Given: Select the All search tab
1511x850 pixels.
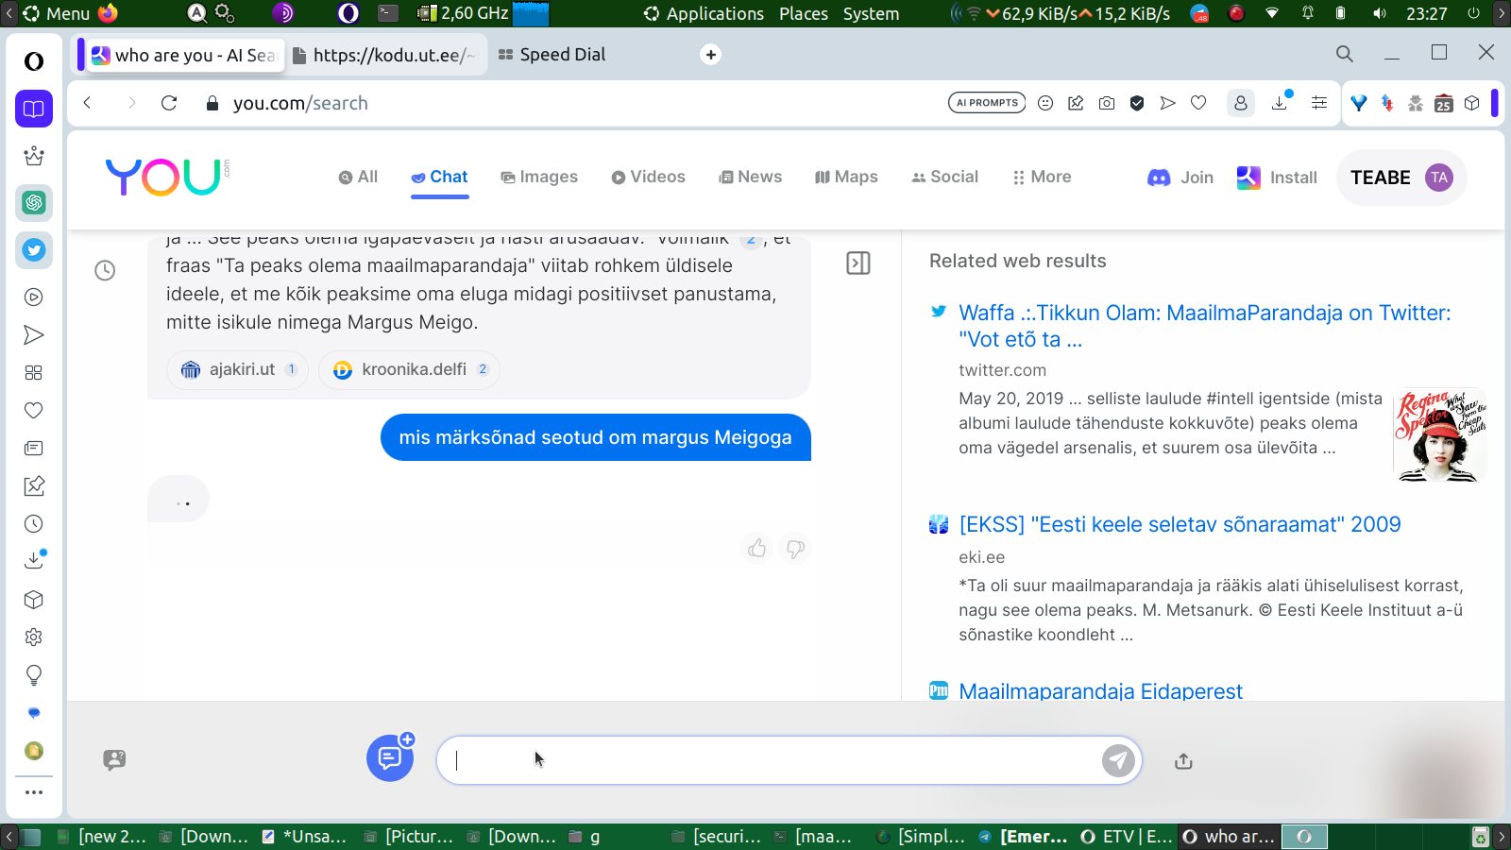Looking at the screenshot, I should [358, 177].
